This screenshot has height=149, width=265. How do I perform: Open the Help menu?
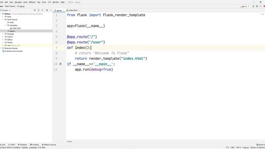63,2
